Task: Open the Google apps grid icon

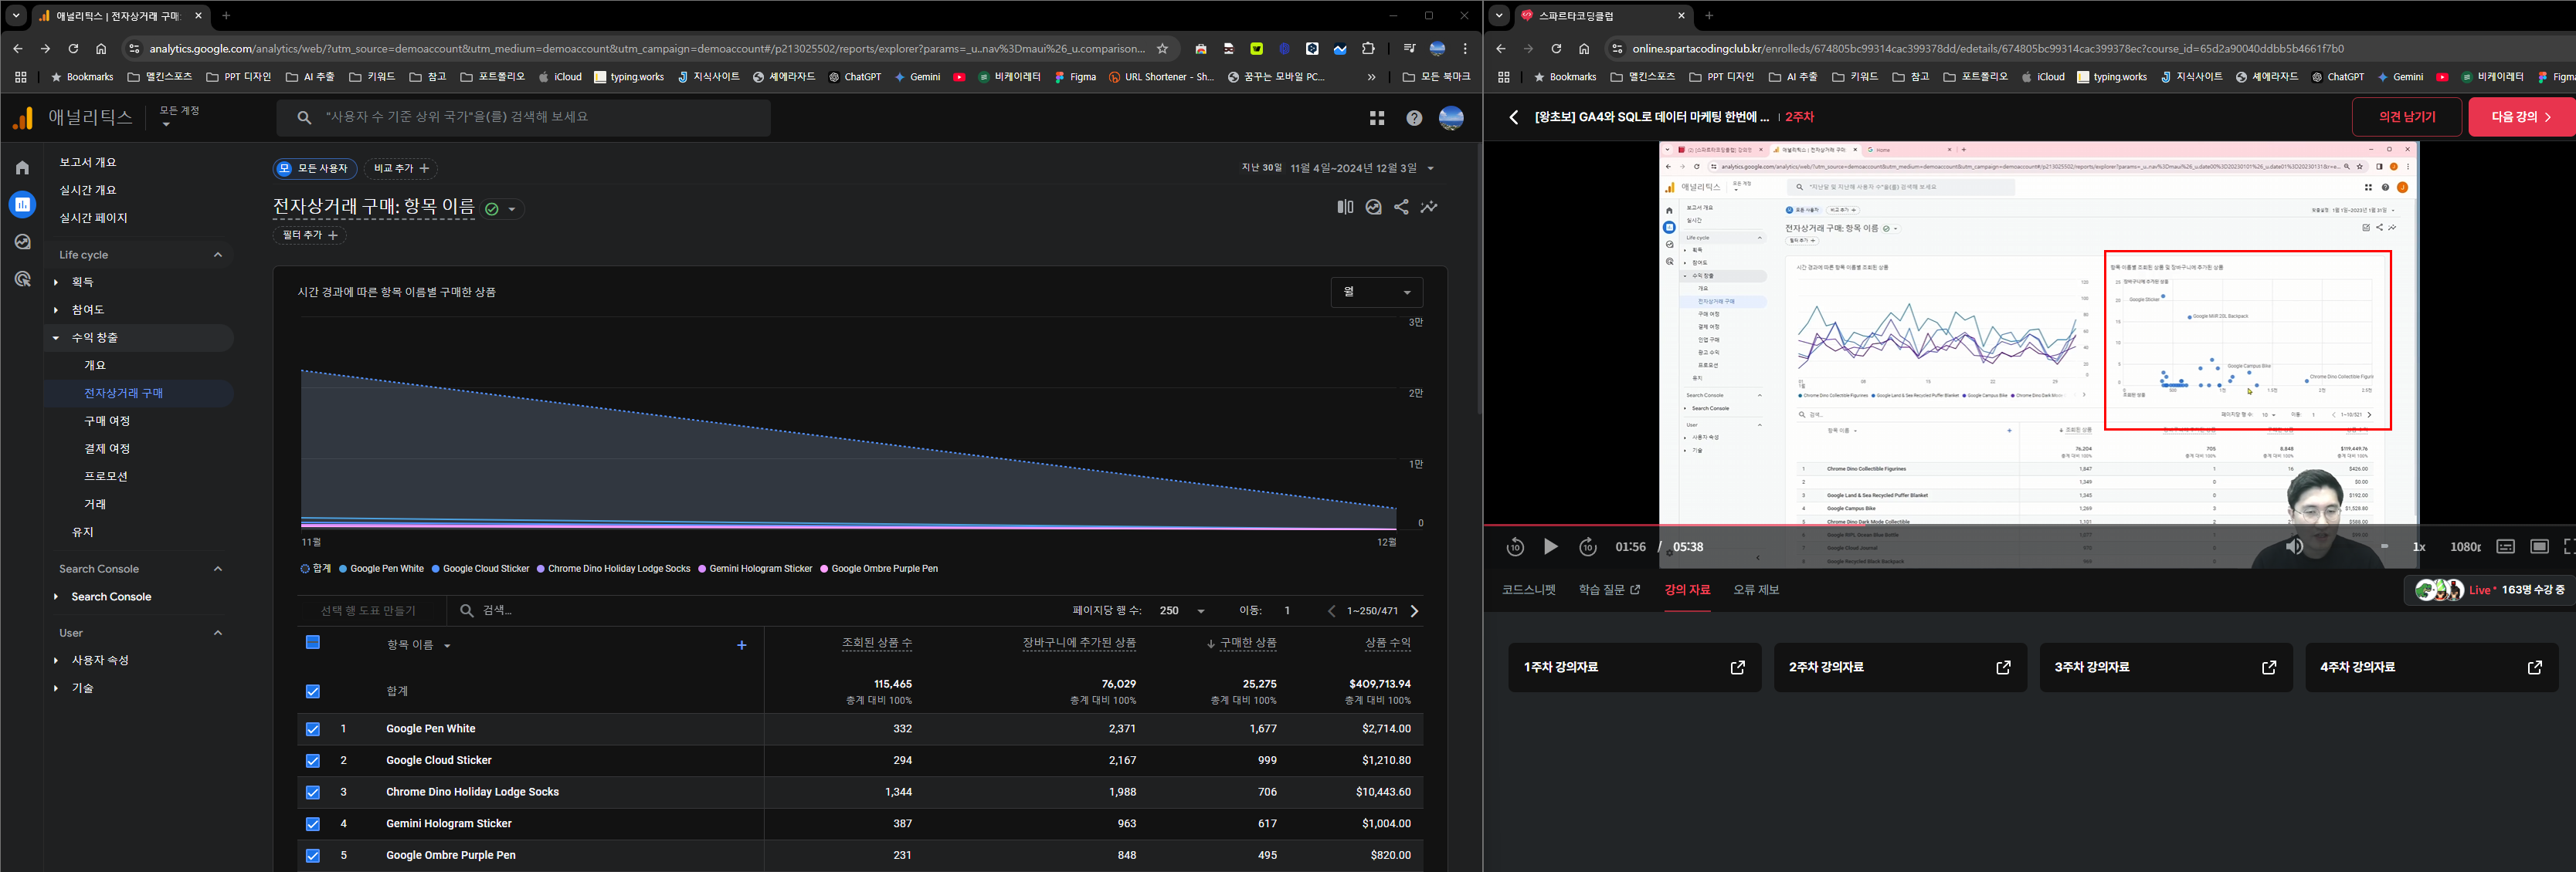Action: 1377,118
